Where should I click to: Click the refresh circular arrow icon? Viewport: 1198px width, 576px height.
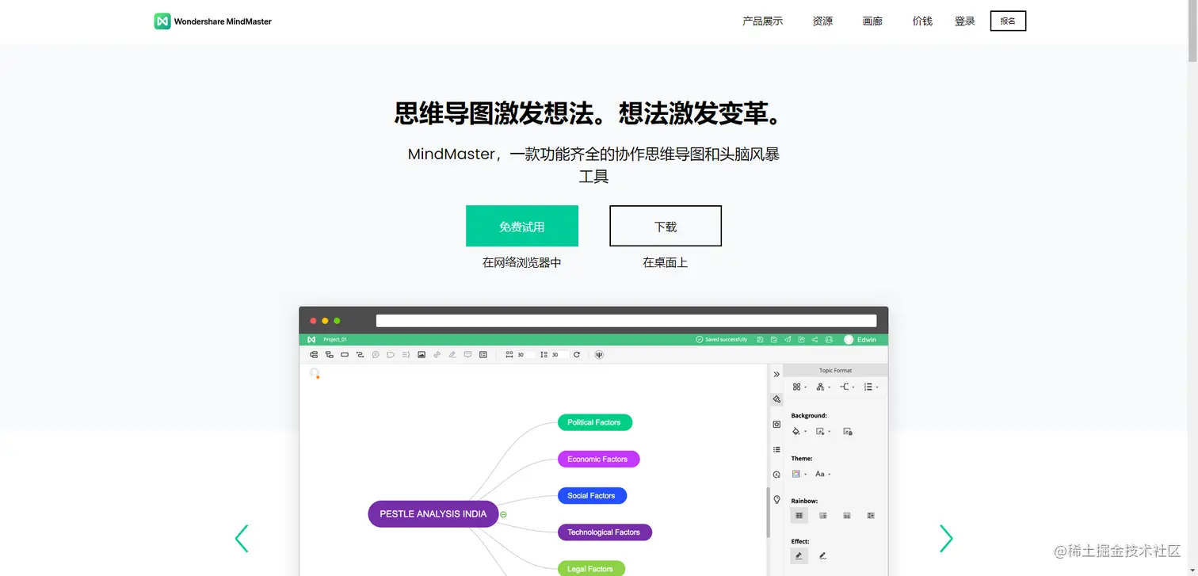(577, 354)
